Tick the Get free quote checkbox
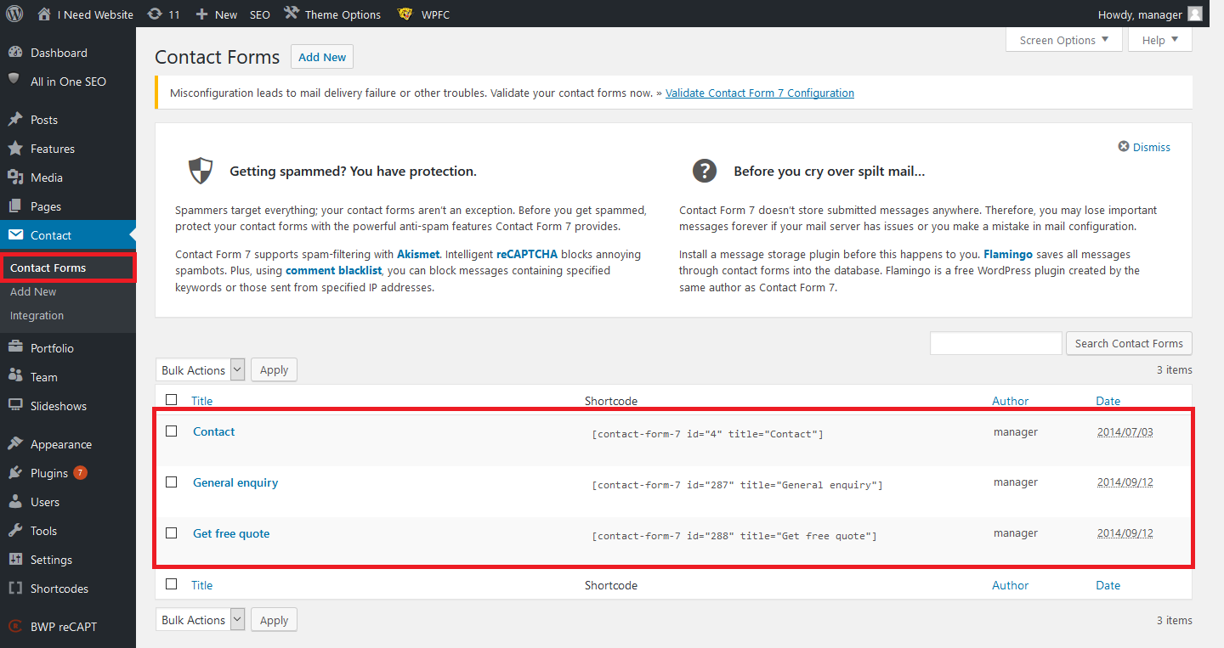This screenshot has width=1224, height=648. 172,533
